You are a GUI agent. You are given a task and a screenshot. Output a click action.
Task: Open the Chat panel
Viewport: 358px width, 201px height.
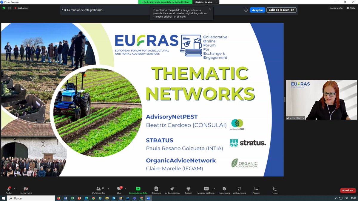click(x=119, y=190)
